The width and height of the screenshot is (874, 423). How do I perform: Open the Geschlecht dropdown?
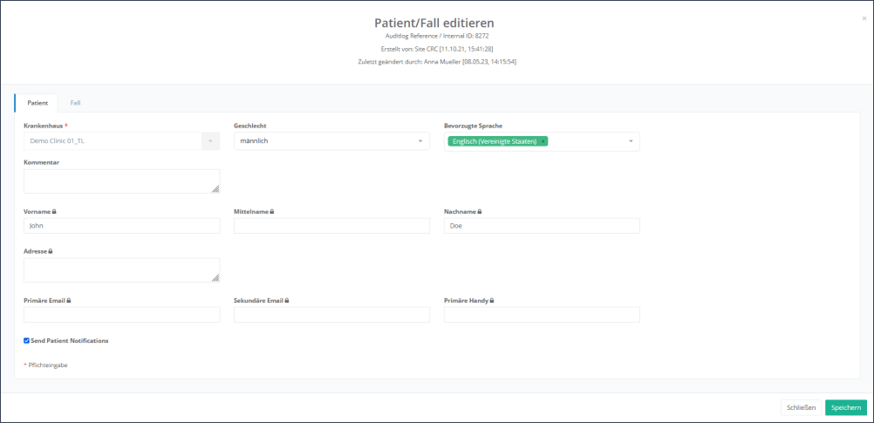(331, 141)
